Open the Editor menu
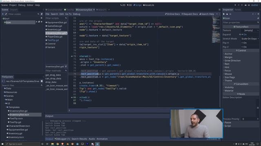 click(x=30, y=5)
